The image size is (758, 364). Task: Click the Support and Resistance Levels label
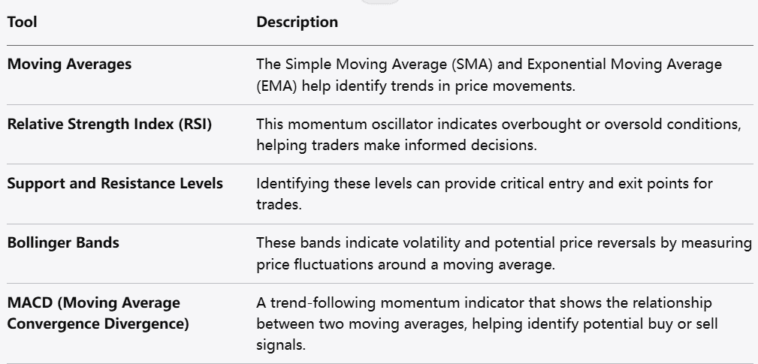115,183
